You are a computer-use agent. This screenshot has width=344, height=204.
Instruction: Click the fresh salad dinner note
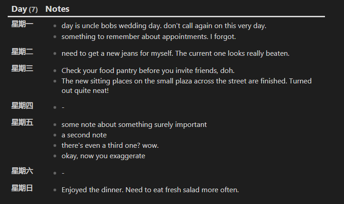[150, 190]
